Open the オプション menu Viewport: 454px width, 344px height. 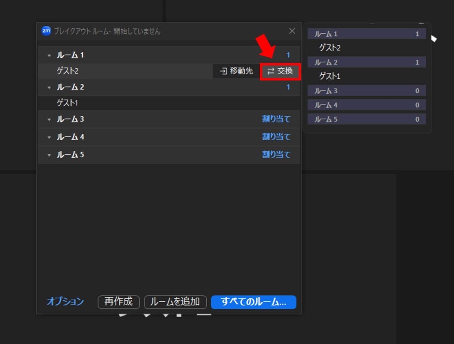(x=65, y=302)
